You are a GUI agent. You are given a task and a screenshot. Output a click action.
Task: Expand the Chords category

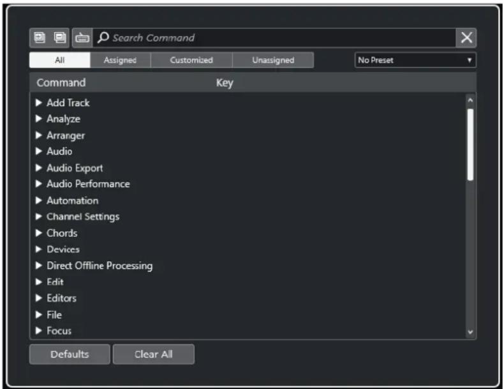pos(39,233)
